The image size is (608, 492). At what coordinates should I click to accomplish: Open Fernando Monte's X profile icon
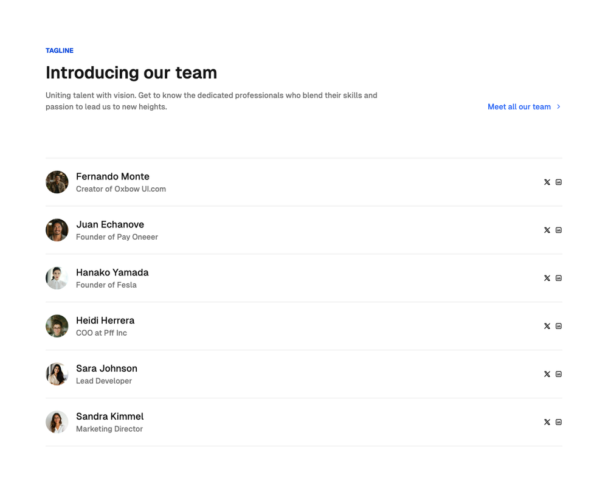tap(547, 182)
